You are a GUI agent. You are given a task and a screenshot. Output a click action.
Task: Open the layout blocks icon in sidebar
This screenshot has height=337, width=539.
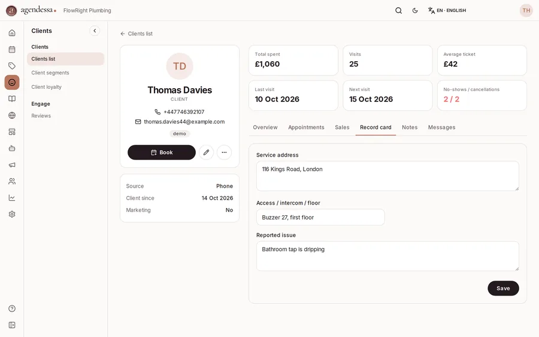tap(12, 132)
